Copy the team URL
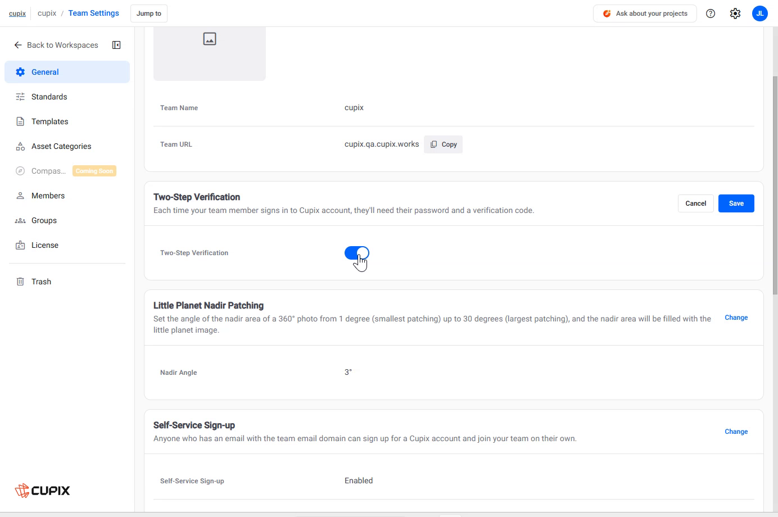Viewport: 778px width, 517px height. pyautogui.click(x=444, y=144)
